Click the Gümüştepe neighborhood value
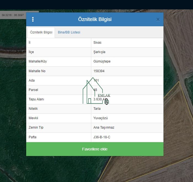Viewport: 193px width, 182px height. (102, 61)
